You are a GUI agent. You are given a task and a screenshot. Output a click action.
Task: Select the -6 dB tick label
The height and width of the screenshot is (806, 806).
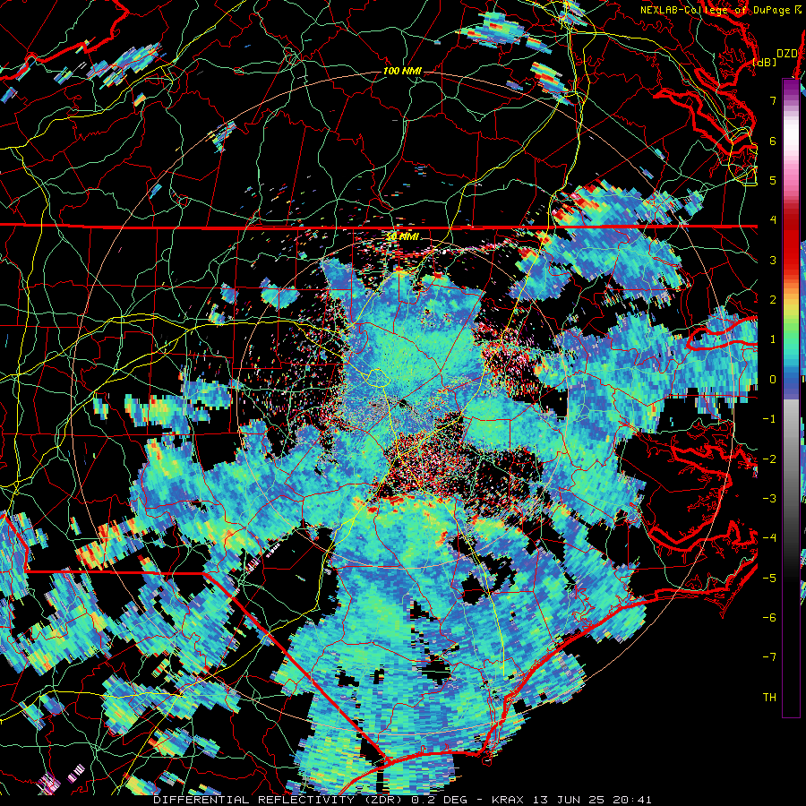click(769, 618)
